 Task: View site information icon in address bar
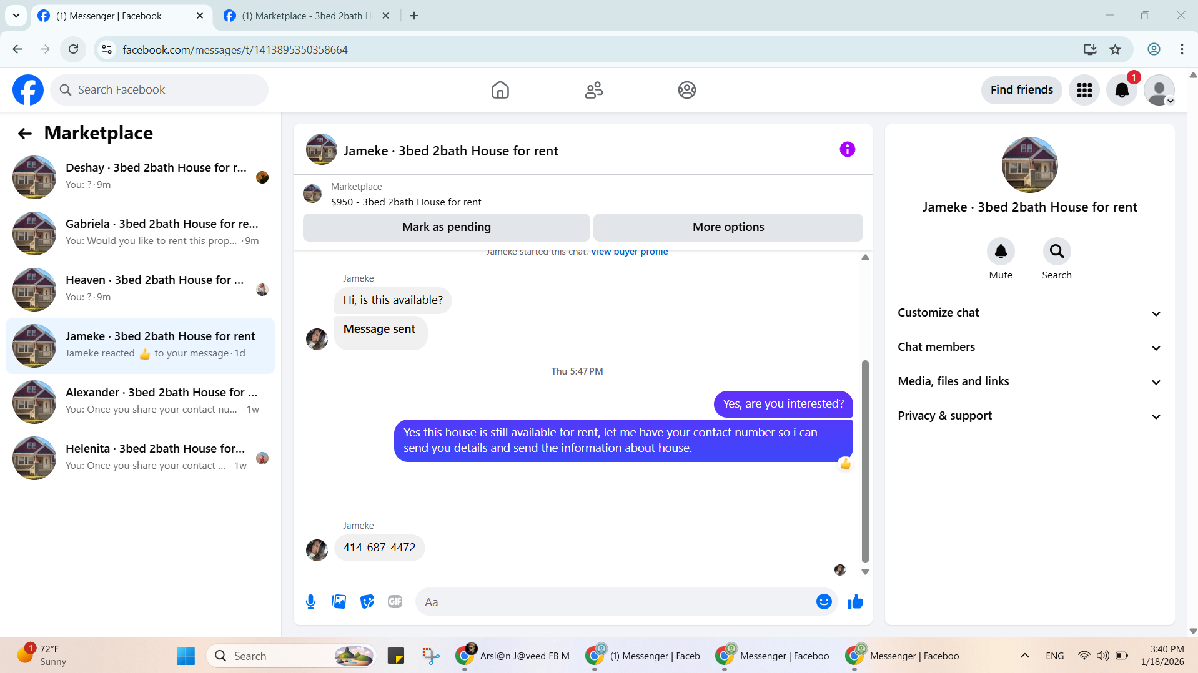point(107,49)
